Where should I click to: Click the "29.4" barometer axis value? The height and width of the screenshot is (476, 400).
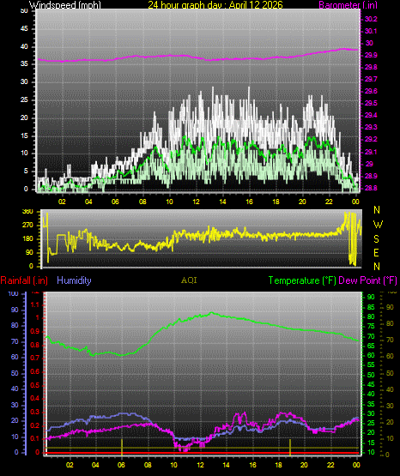point(371,116)
